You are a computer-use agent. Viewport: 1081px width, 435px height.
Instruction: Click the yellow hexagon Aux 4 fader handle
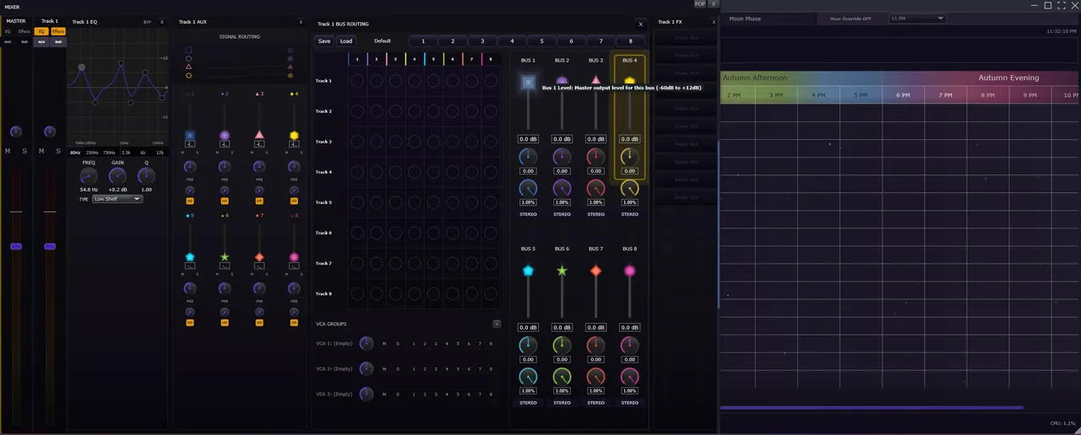click(294, 135)
